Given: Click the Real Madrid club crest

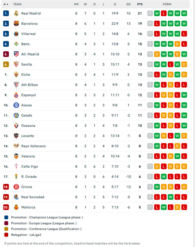Looking at the screenshot, I should (x=16, y=13).
